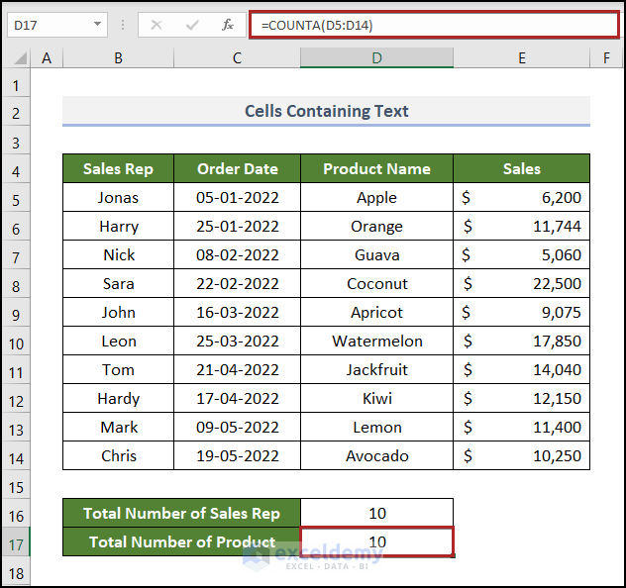Viewport: 626px width, 588px height.
Task: Click the Cancel (X) formula bar icon
Action: [156, 25]
